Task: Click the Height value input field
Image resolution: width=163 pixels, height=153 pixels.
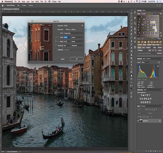Action: coord(67,41)
